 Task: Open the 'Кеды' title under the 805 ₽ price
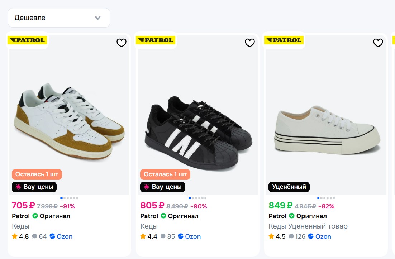tap(149, 226)
